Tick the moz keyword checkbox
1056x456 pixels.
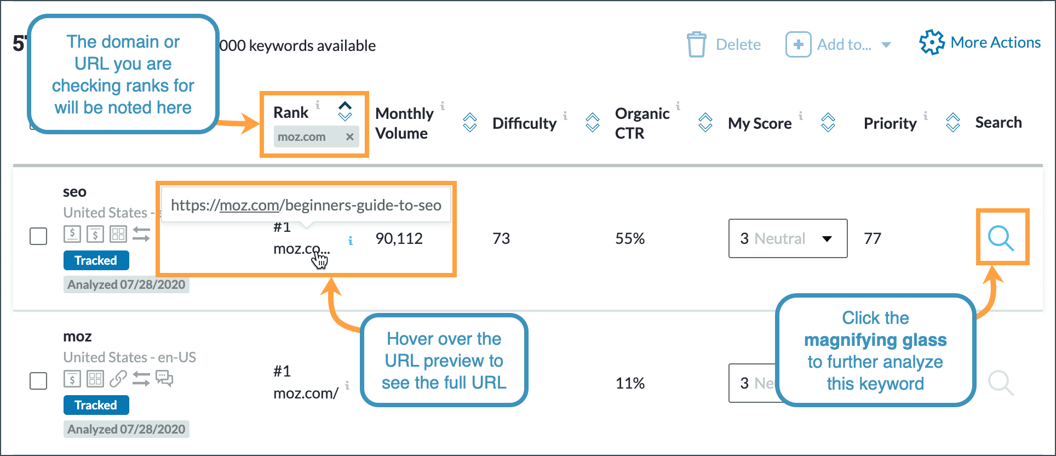38,381
